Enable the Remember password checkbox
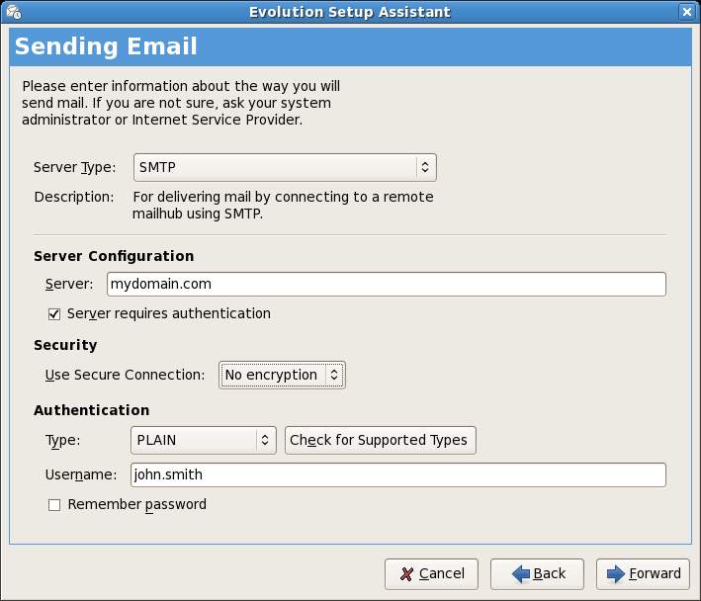 click(x=55, y=505)
